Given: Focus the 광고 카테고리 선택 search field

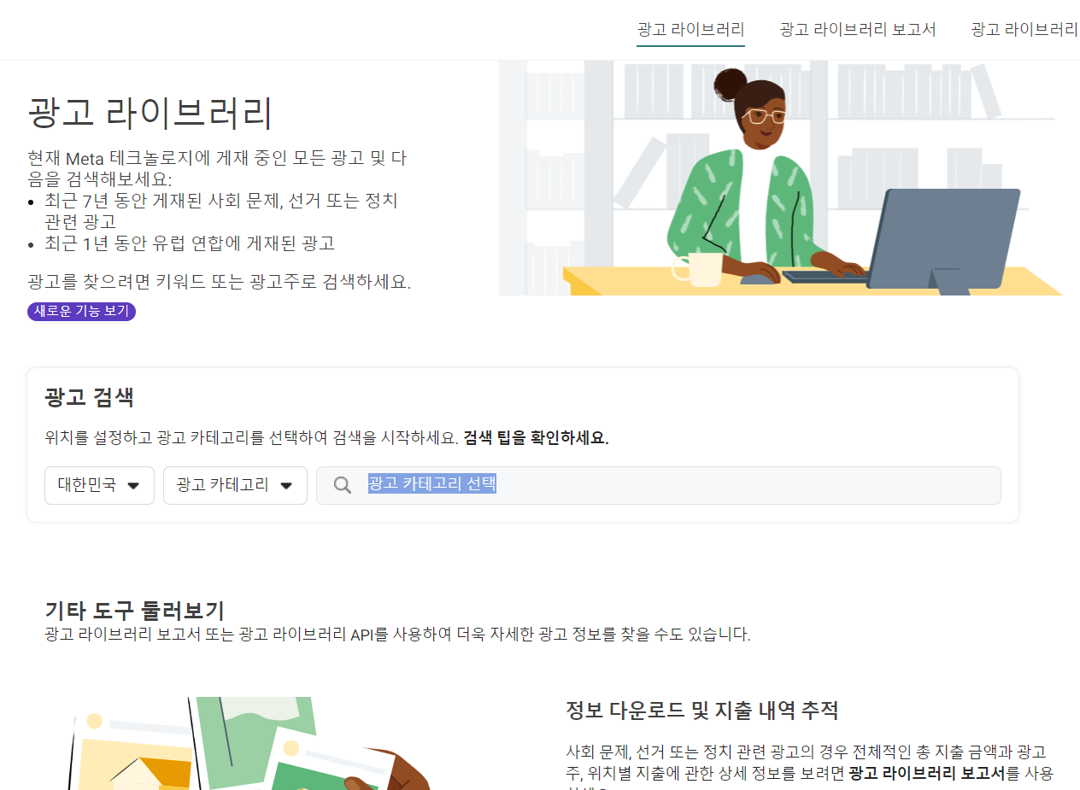Looking at the screenshot, I should click(659, 485).
